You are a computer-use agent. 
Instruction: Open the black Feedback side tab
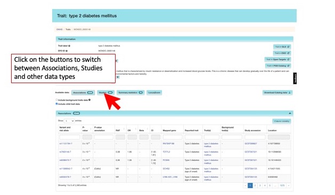click(x=295, y=78)
